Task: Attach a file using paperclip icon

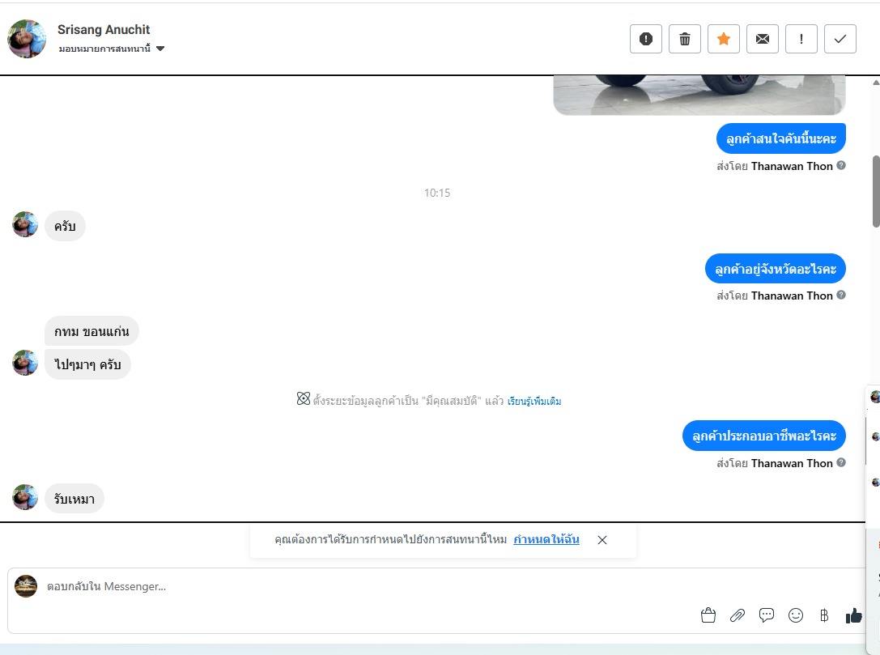Action: tap(738, 615)
